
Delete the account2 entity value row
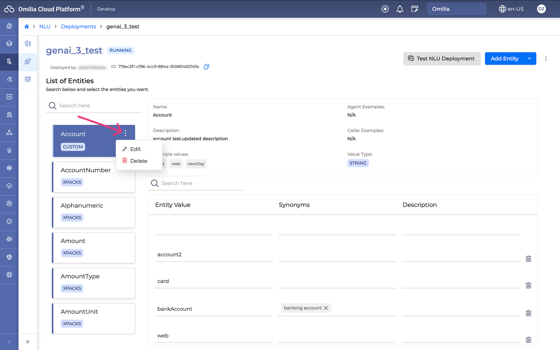pos(528,259)
